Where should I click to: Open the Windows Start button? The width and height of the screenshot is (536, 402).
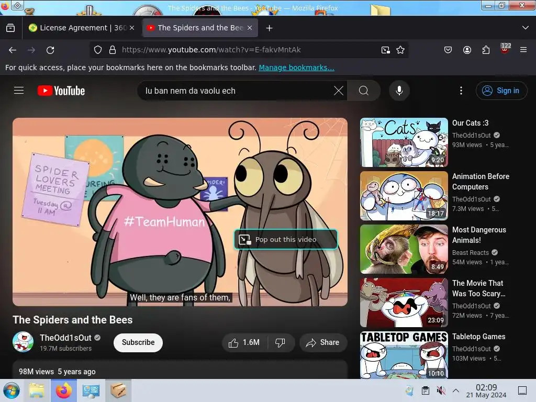click(12, 390)
